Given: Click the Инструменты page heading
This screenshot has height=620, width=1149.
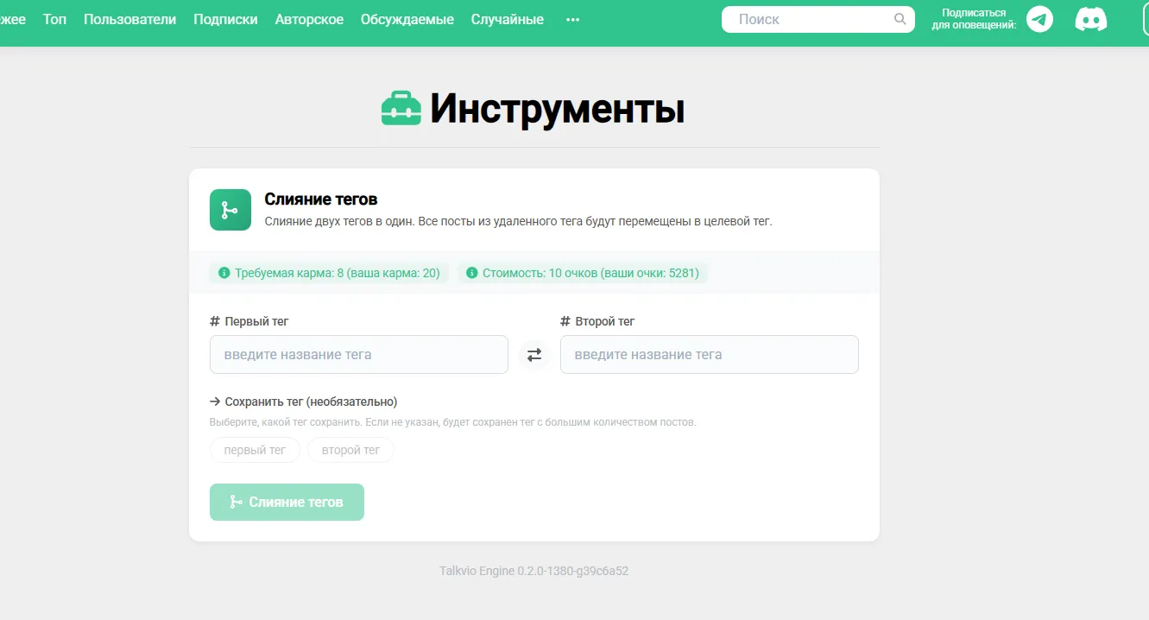Looking at the screenshot, I should 558,110.
